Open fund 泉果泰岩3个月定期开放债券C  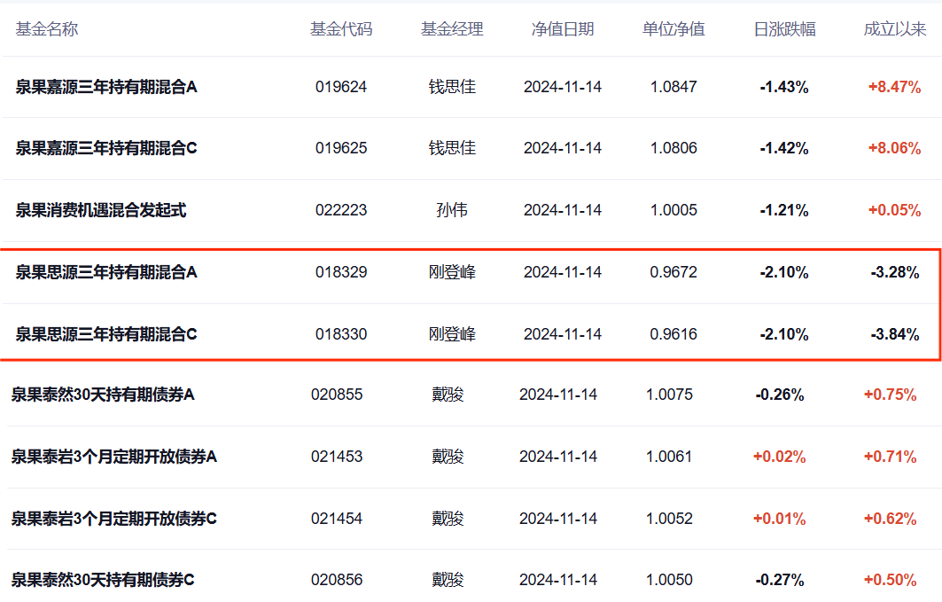[114, 519]
